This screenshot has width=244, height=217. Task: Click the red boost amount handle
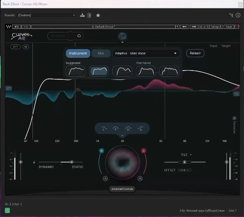coord(144,151)
